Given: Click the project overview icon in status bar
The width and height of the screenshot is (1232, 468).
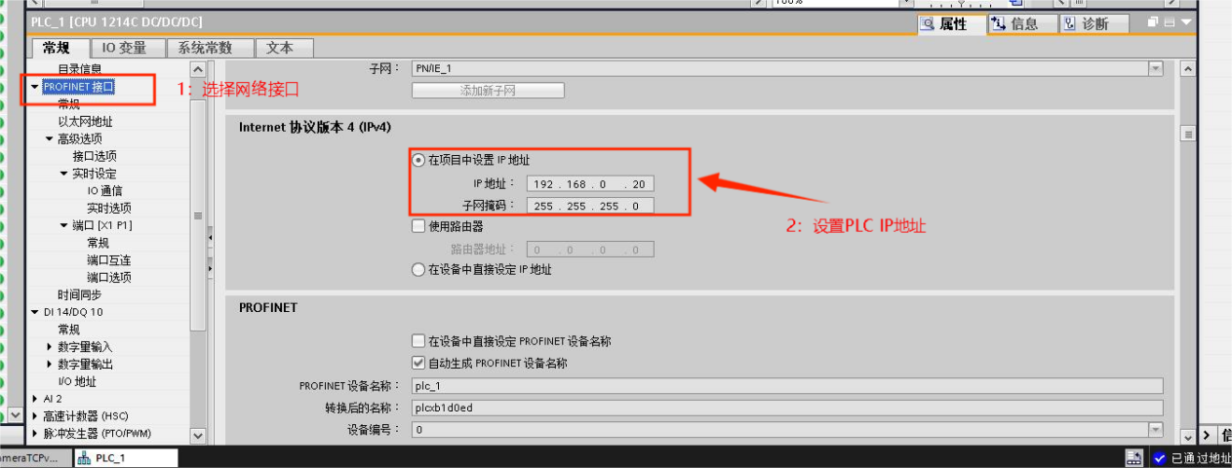Looking at the screenshot, I should [x=1133, y=457].
